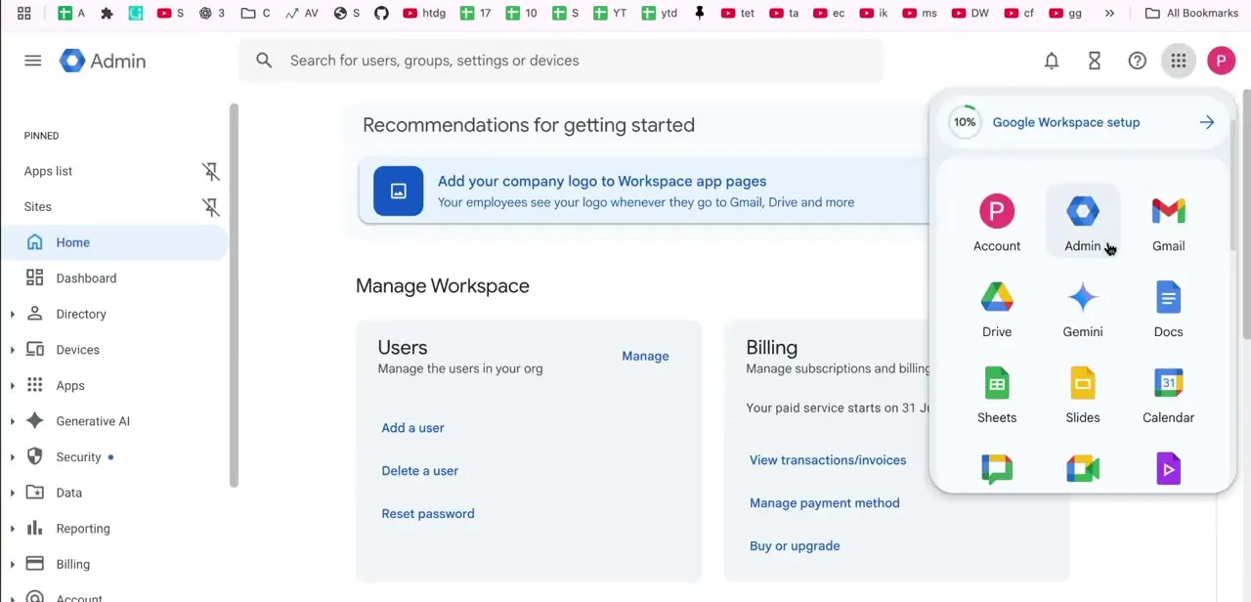Click the company logo image icon
1251x602 pixels.
pos(399,191)
